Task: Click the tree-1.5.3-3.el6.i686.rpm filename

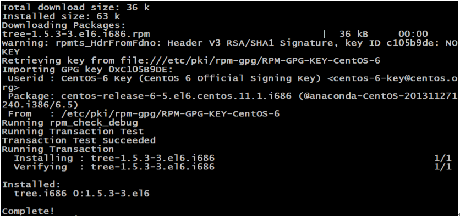Action: (76, 34)
